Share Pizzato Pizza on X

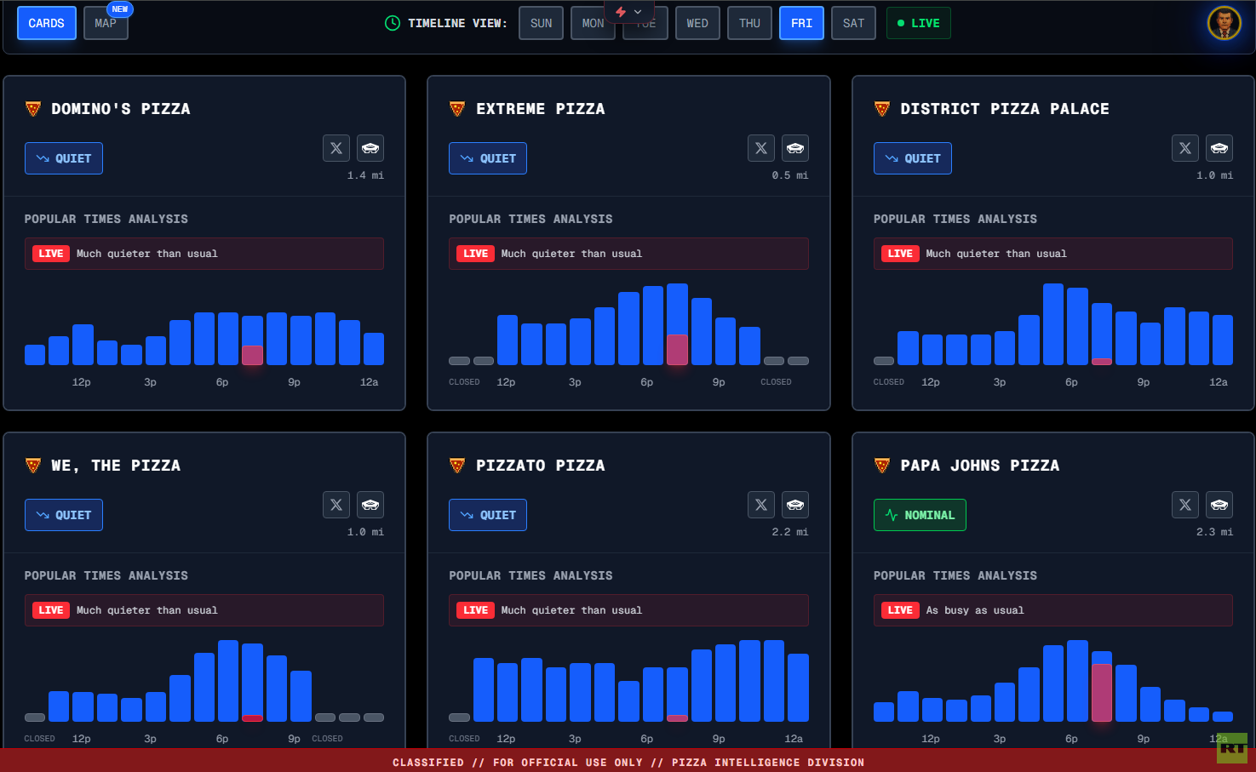pos(761,505)
